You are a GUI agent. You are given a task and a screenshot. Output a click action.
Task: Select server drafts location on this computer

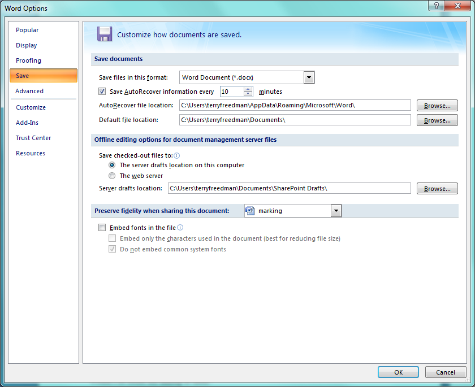pos(112,165)
